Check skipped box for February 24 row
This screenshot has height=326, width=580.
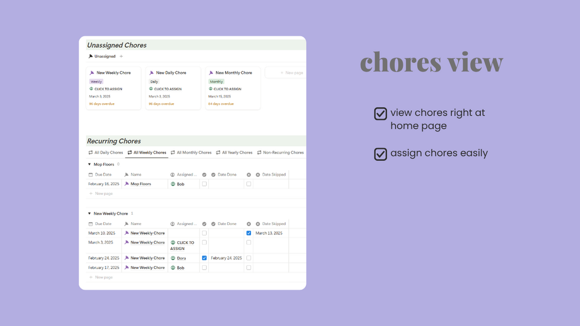pyautogui.click(x=249, y=258)
